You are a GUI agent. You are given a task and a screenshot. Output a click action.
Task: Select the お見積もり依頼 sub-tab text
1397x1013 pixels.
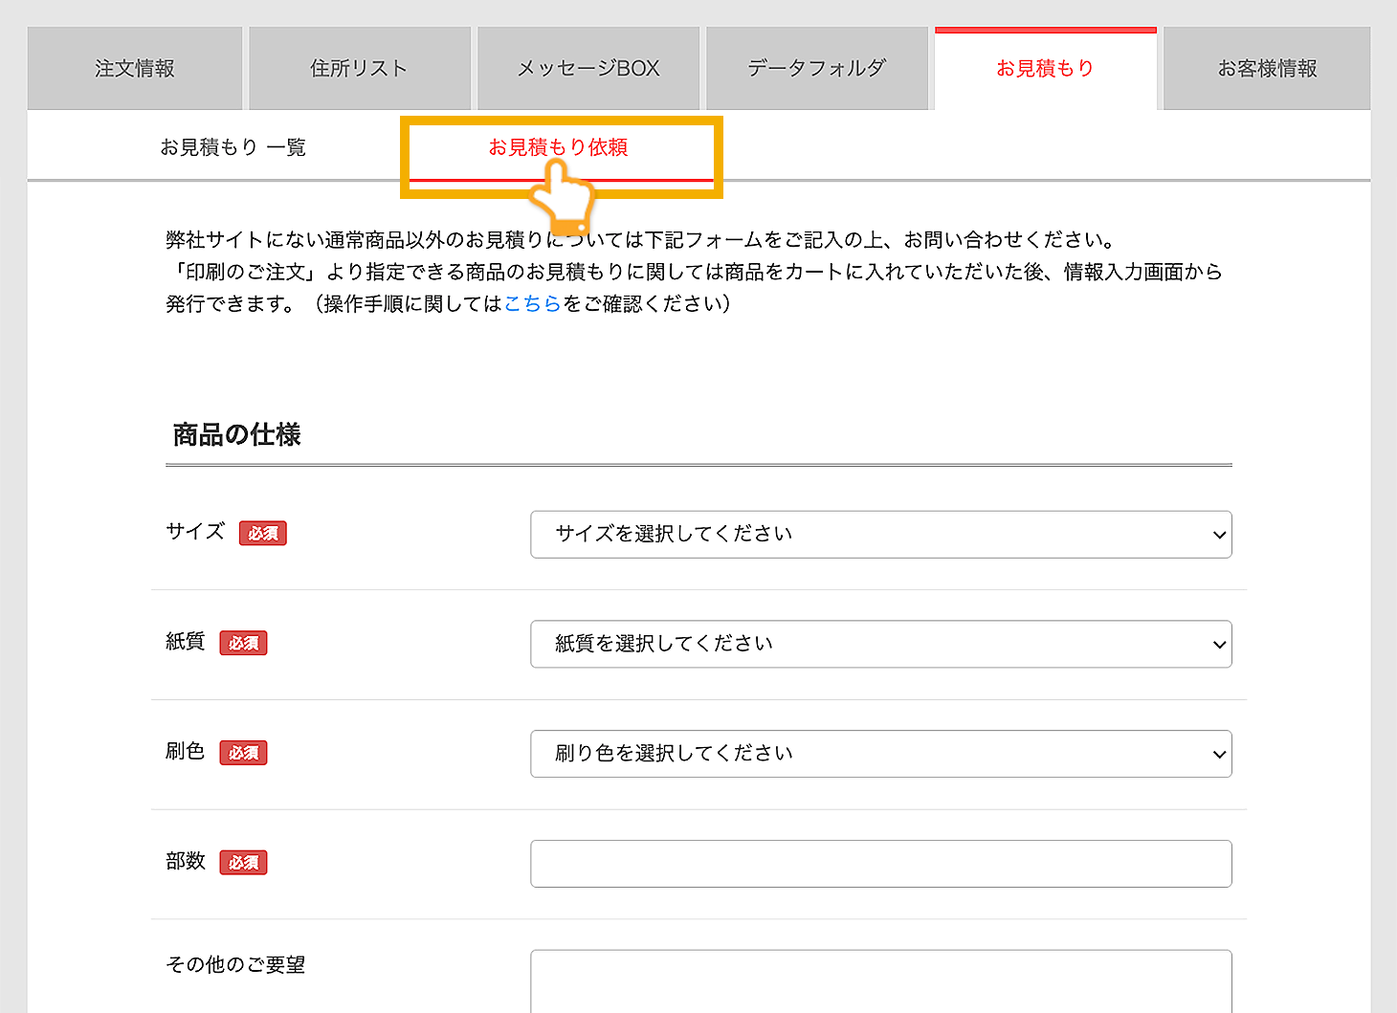coord(558,146)
